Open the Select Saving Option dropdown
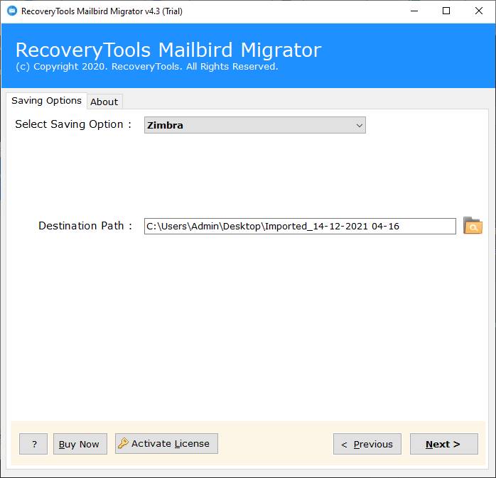 (255, 125)
